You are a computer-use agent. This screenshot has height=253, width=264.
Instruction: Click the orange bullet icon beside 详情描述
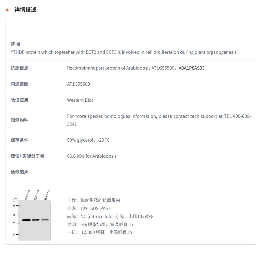click(7, 10)
